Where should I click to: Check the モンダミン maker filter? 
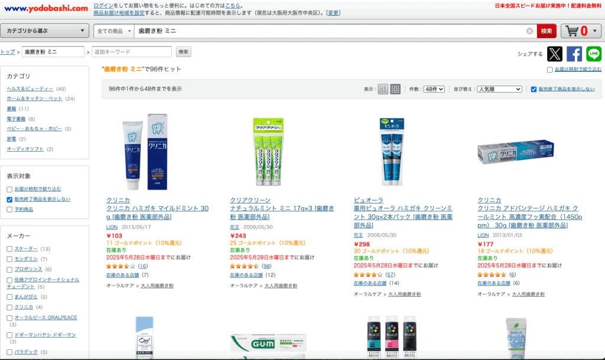point(9,260)
